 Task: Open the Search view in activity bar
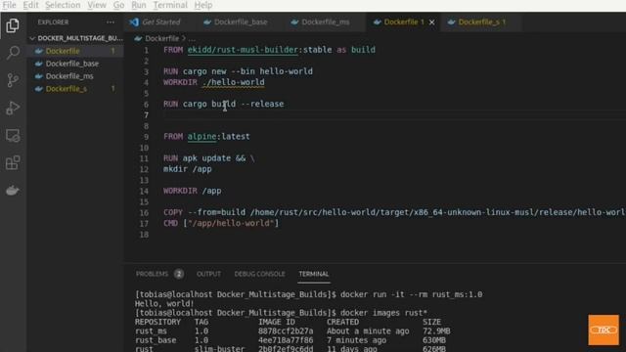(13, 53)
